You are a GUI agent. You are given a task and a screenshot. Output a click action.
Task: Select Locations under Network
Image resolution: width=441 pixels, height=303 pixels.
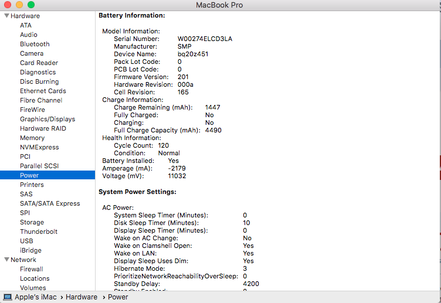35,278
